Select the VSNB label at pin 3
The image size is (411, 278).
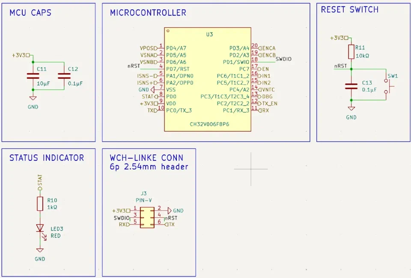coord(149,62)
